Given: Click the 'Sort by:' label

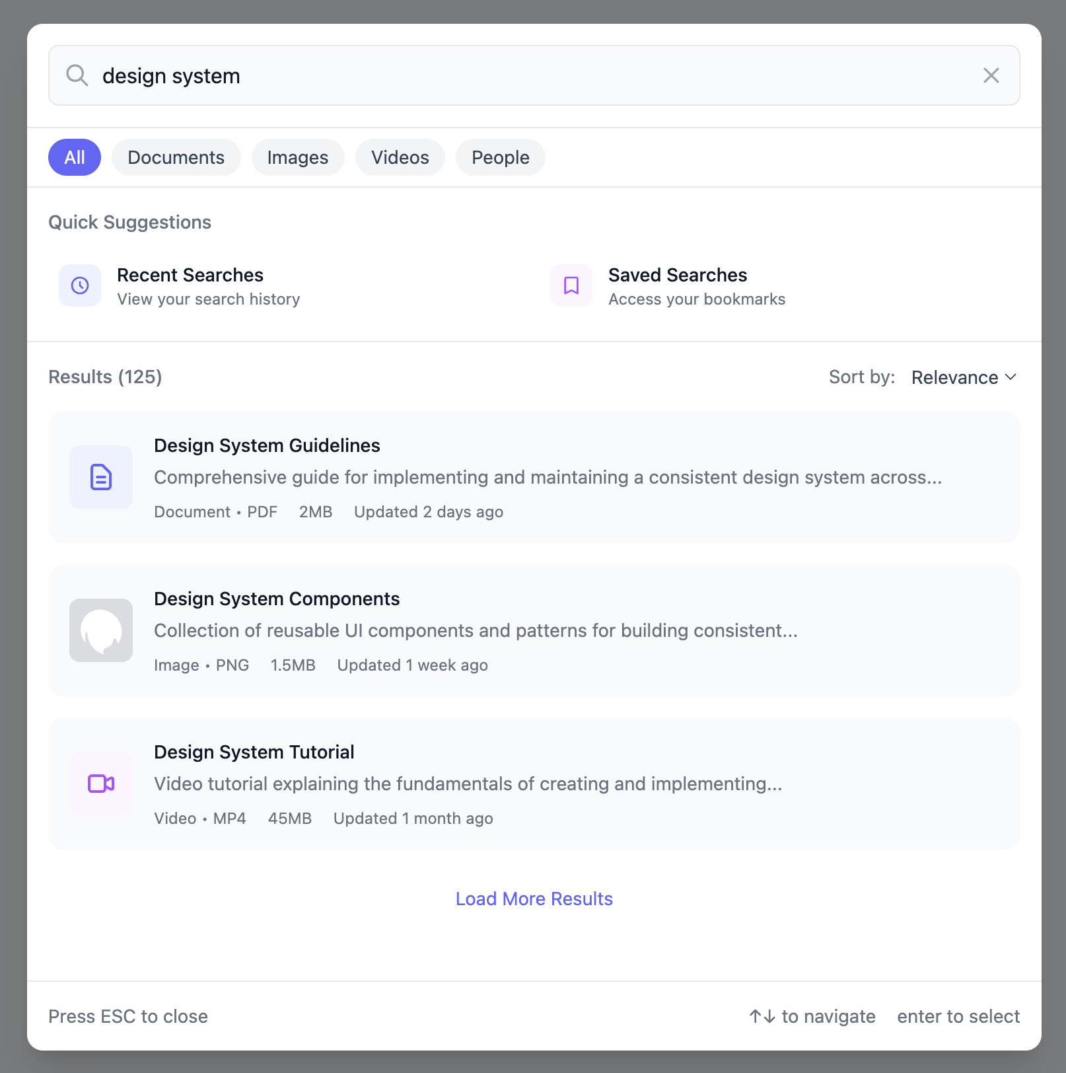Looking at the screenshot, I should point(862,377).
